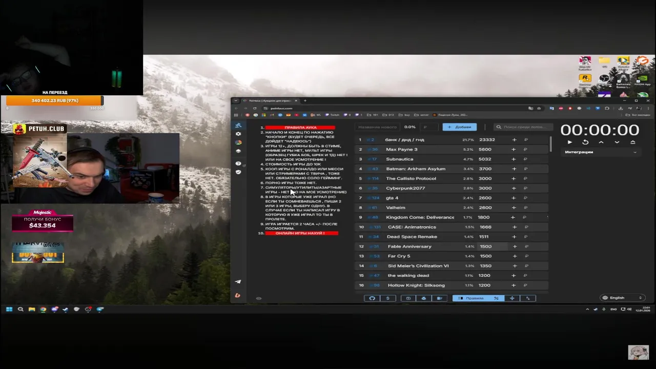Click the orange Boosty icon in sidebar
The height and width of the screenshot is (369, 656).
click(238, 295)
